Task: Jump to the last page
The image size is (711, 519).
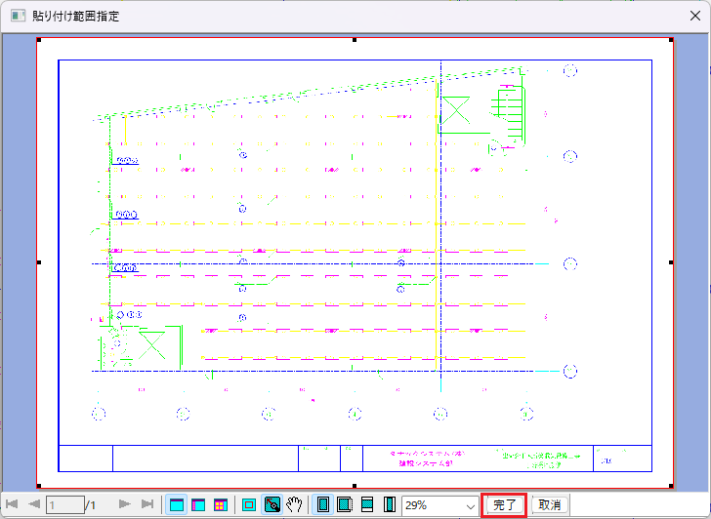Action: (147, 504)
